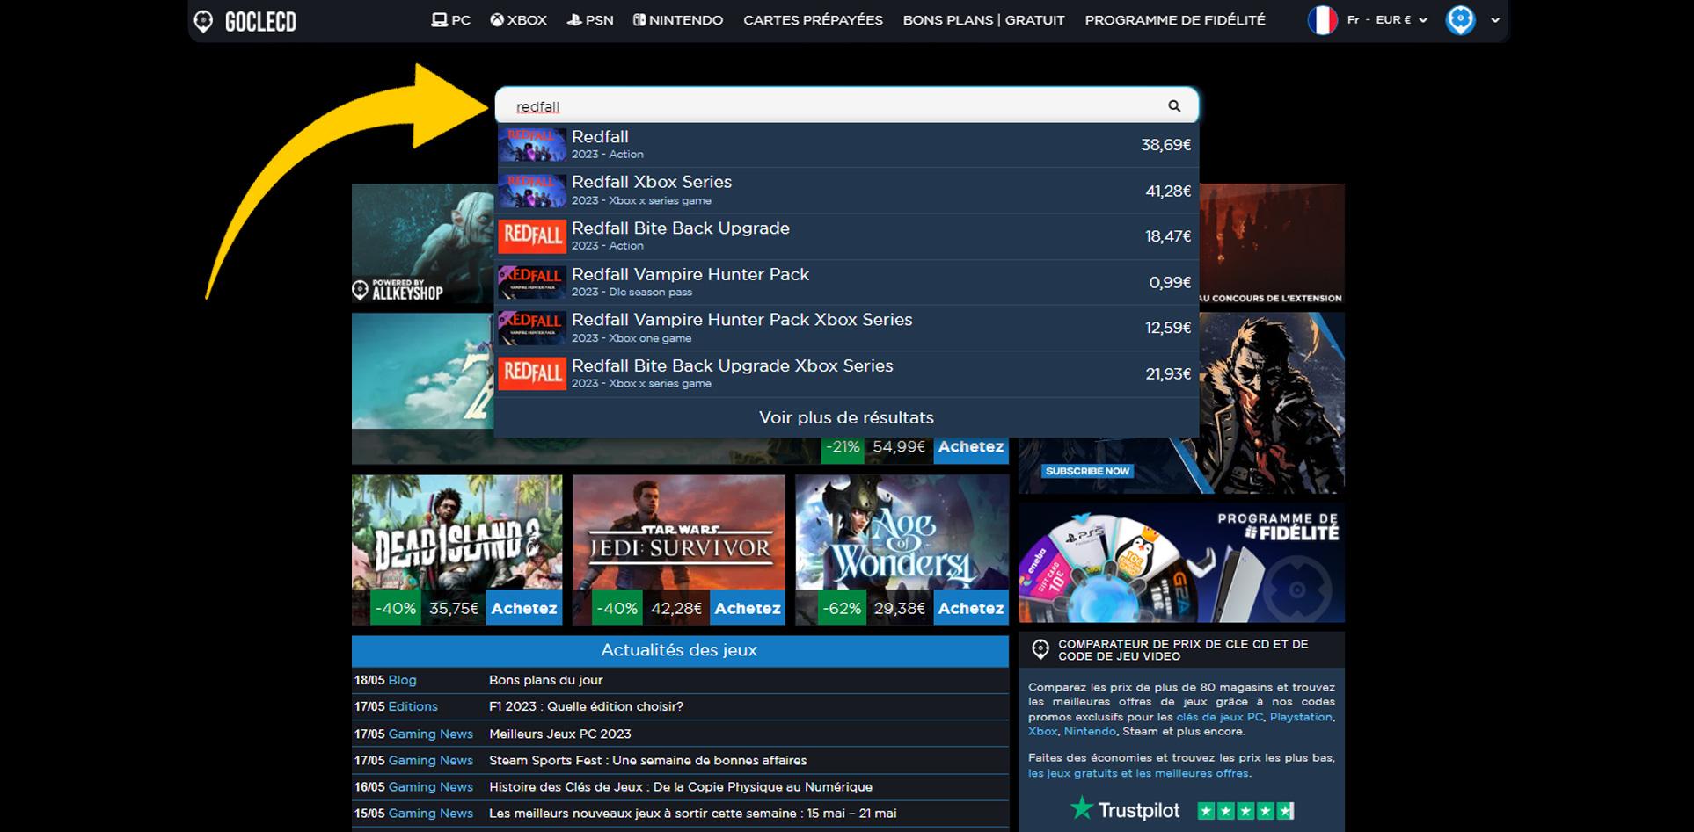Click Nintendo link in description
This screenshot has width=1694, height=832.
coord(1089,731)
